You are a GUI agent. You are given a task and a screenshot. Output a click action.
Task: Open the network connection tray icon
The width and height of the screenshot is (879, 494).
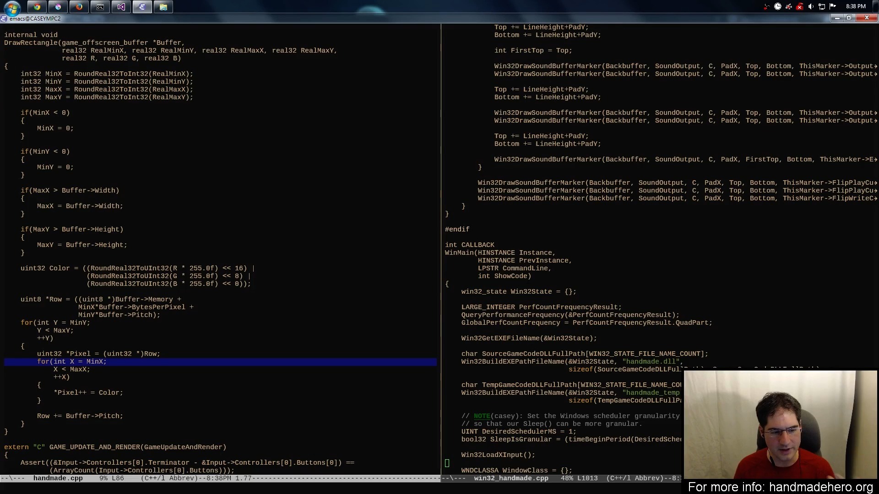(x=822, y=6)
